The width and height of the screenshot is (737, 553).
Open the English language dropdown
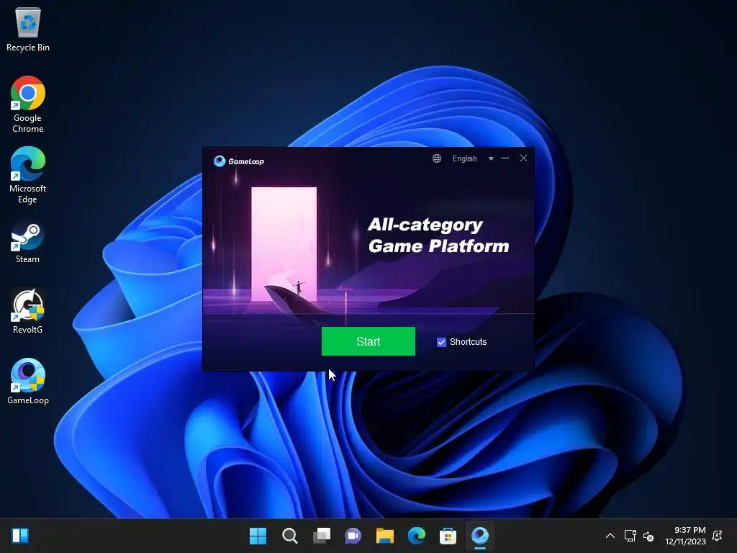point(472,158)
